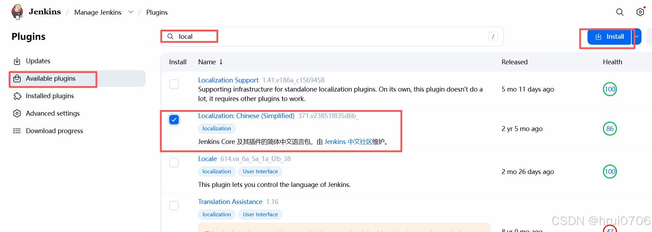This screenshot has width=652, height=232.
Task: Click User Interface tag under Locale plugin
Action: [x=260, y=172]
